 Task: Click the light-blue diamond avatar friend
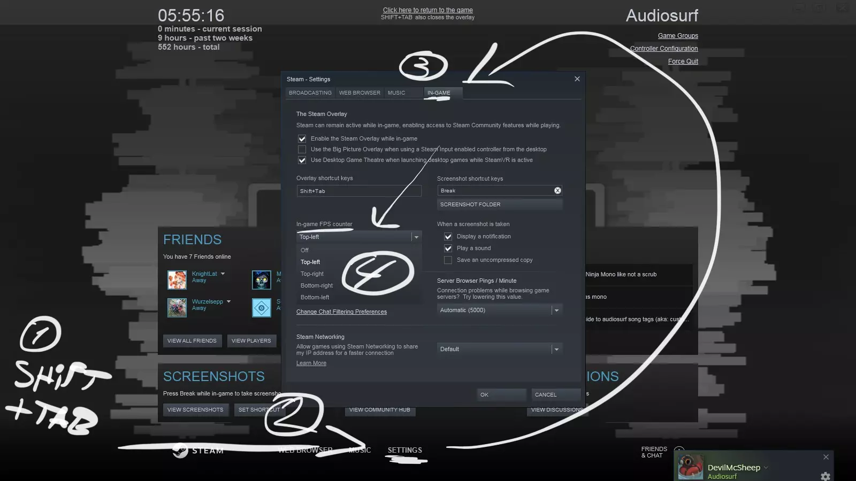[x=262, y=307]
